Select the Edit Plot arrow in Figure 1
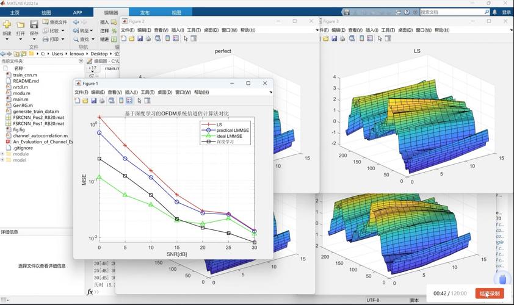Screen dimensions: 514x305 tap(139, 101)
